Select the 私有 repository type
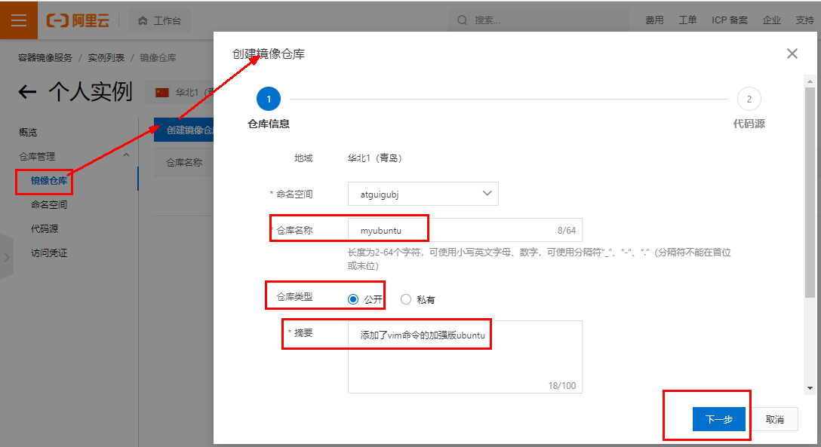 (406, 299)
